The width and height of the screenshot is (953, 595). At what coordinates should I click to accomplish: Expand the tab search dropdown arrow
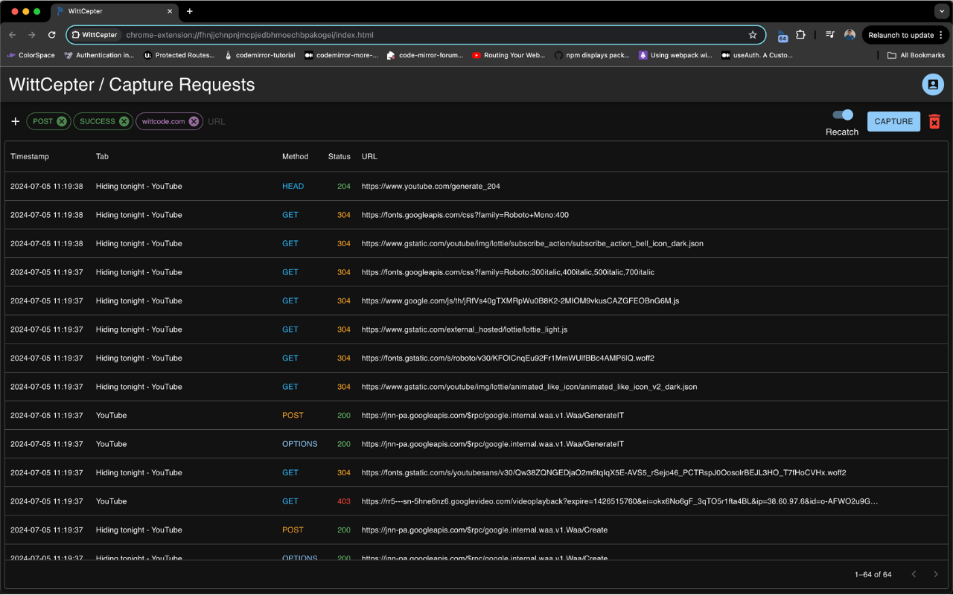click(942, 11)
